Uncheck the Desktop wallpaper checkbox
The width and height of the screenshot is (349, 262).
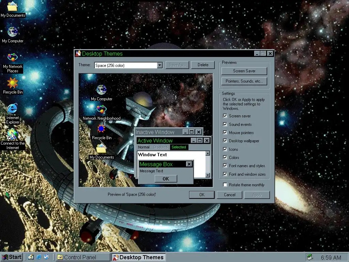[225, 141]
